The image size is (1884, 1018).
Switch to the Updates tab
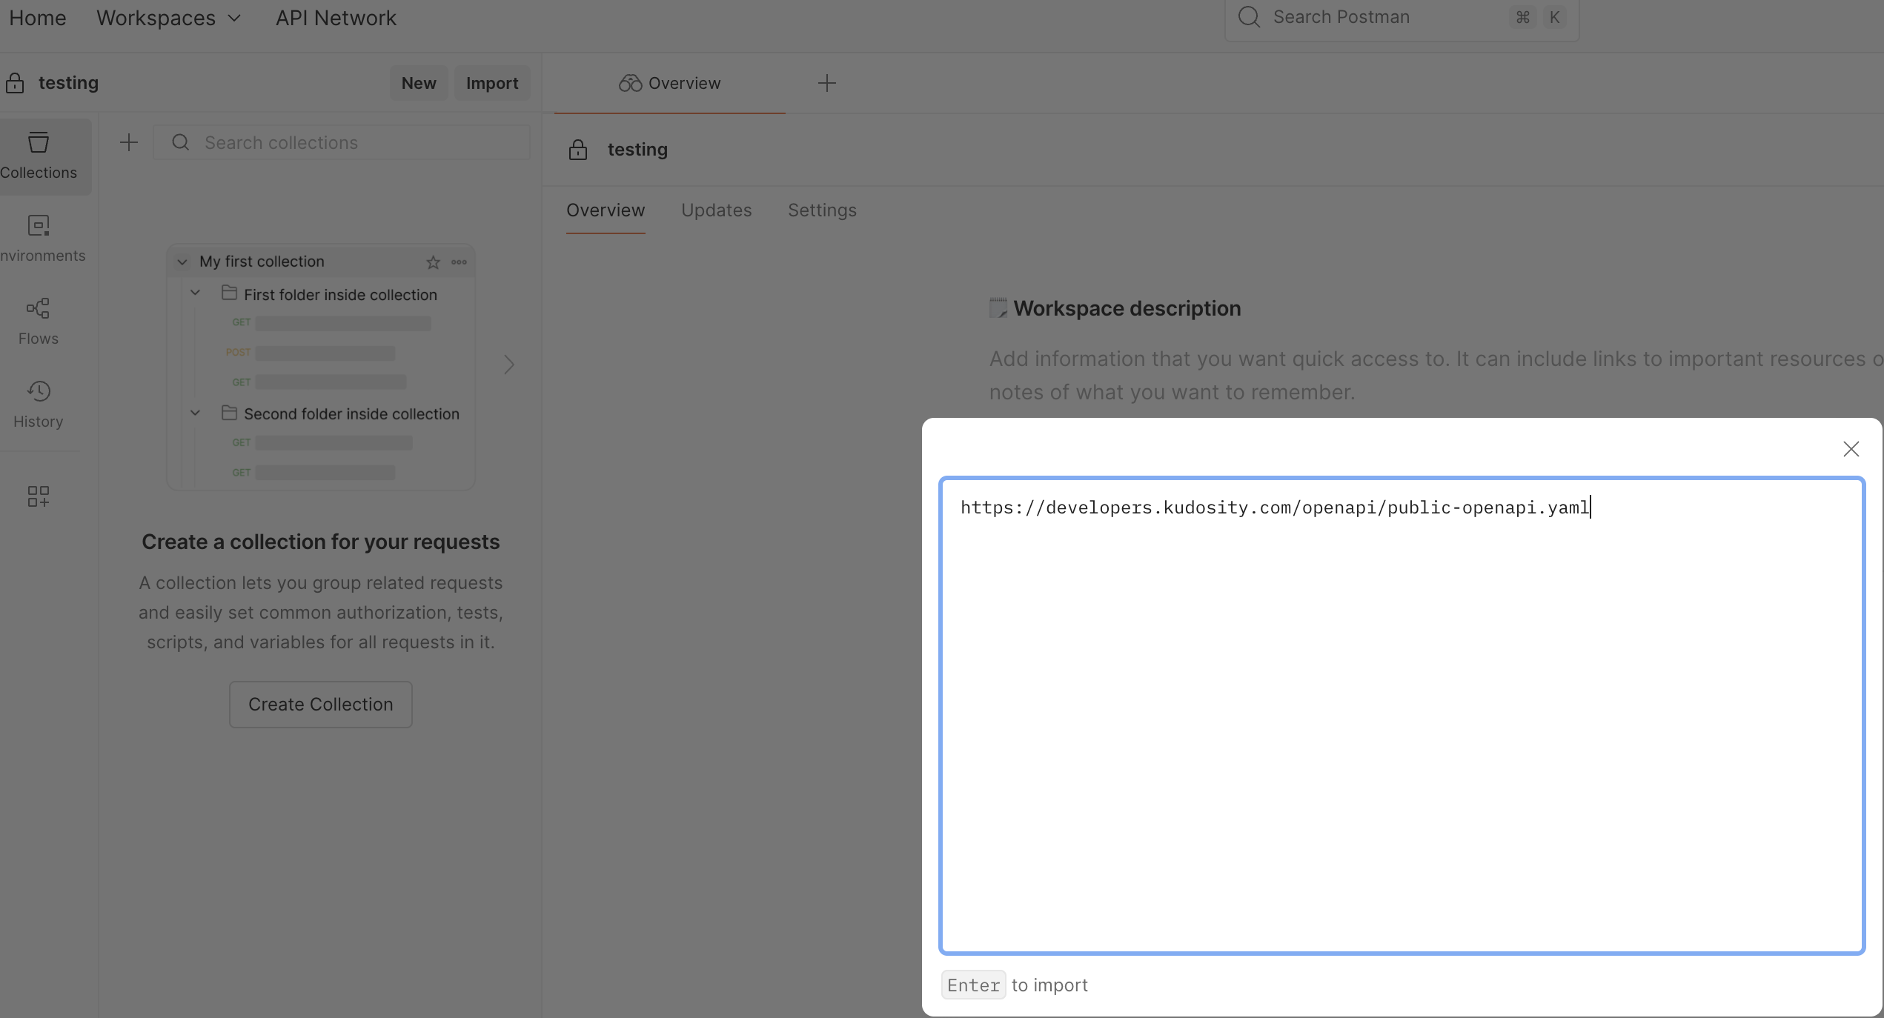tap(716, 210)
